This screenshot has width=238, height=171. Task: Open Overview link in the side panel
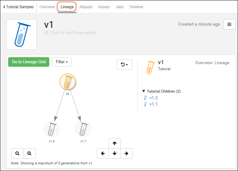204,63
